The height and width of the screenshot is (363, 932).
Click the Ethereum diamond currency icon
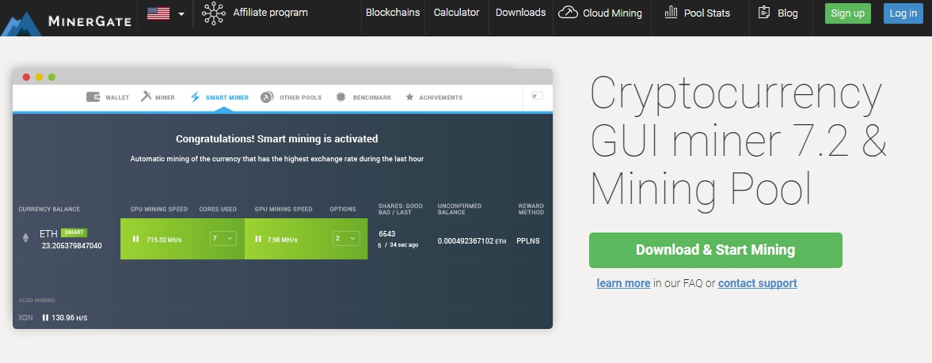click(25, 238)
